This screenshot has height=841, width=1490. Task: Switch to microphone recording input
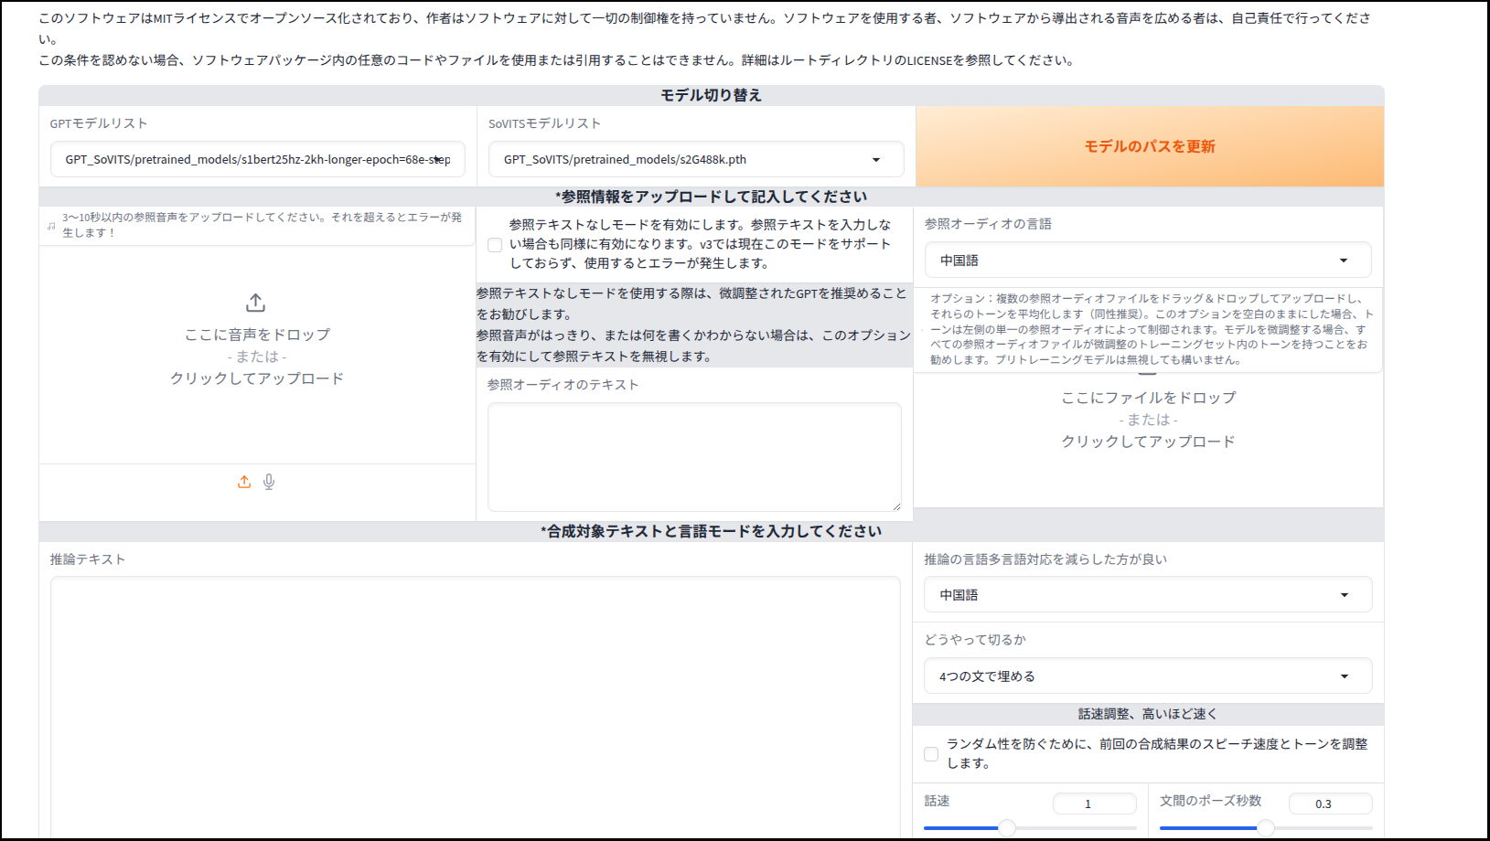coord(269,482)
